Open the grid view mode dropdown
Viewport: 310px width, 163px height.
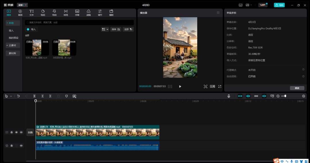click(105, 29)
